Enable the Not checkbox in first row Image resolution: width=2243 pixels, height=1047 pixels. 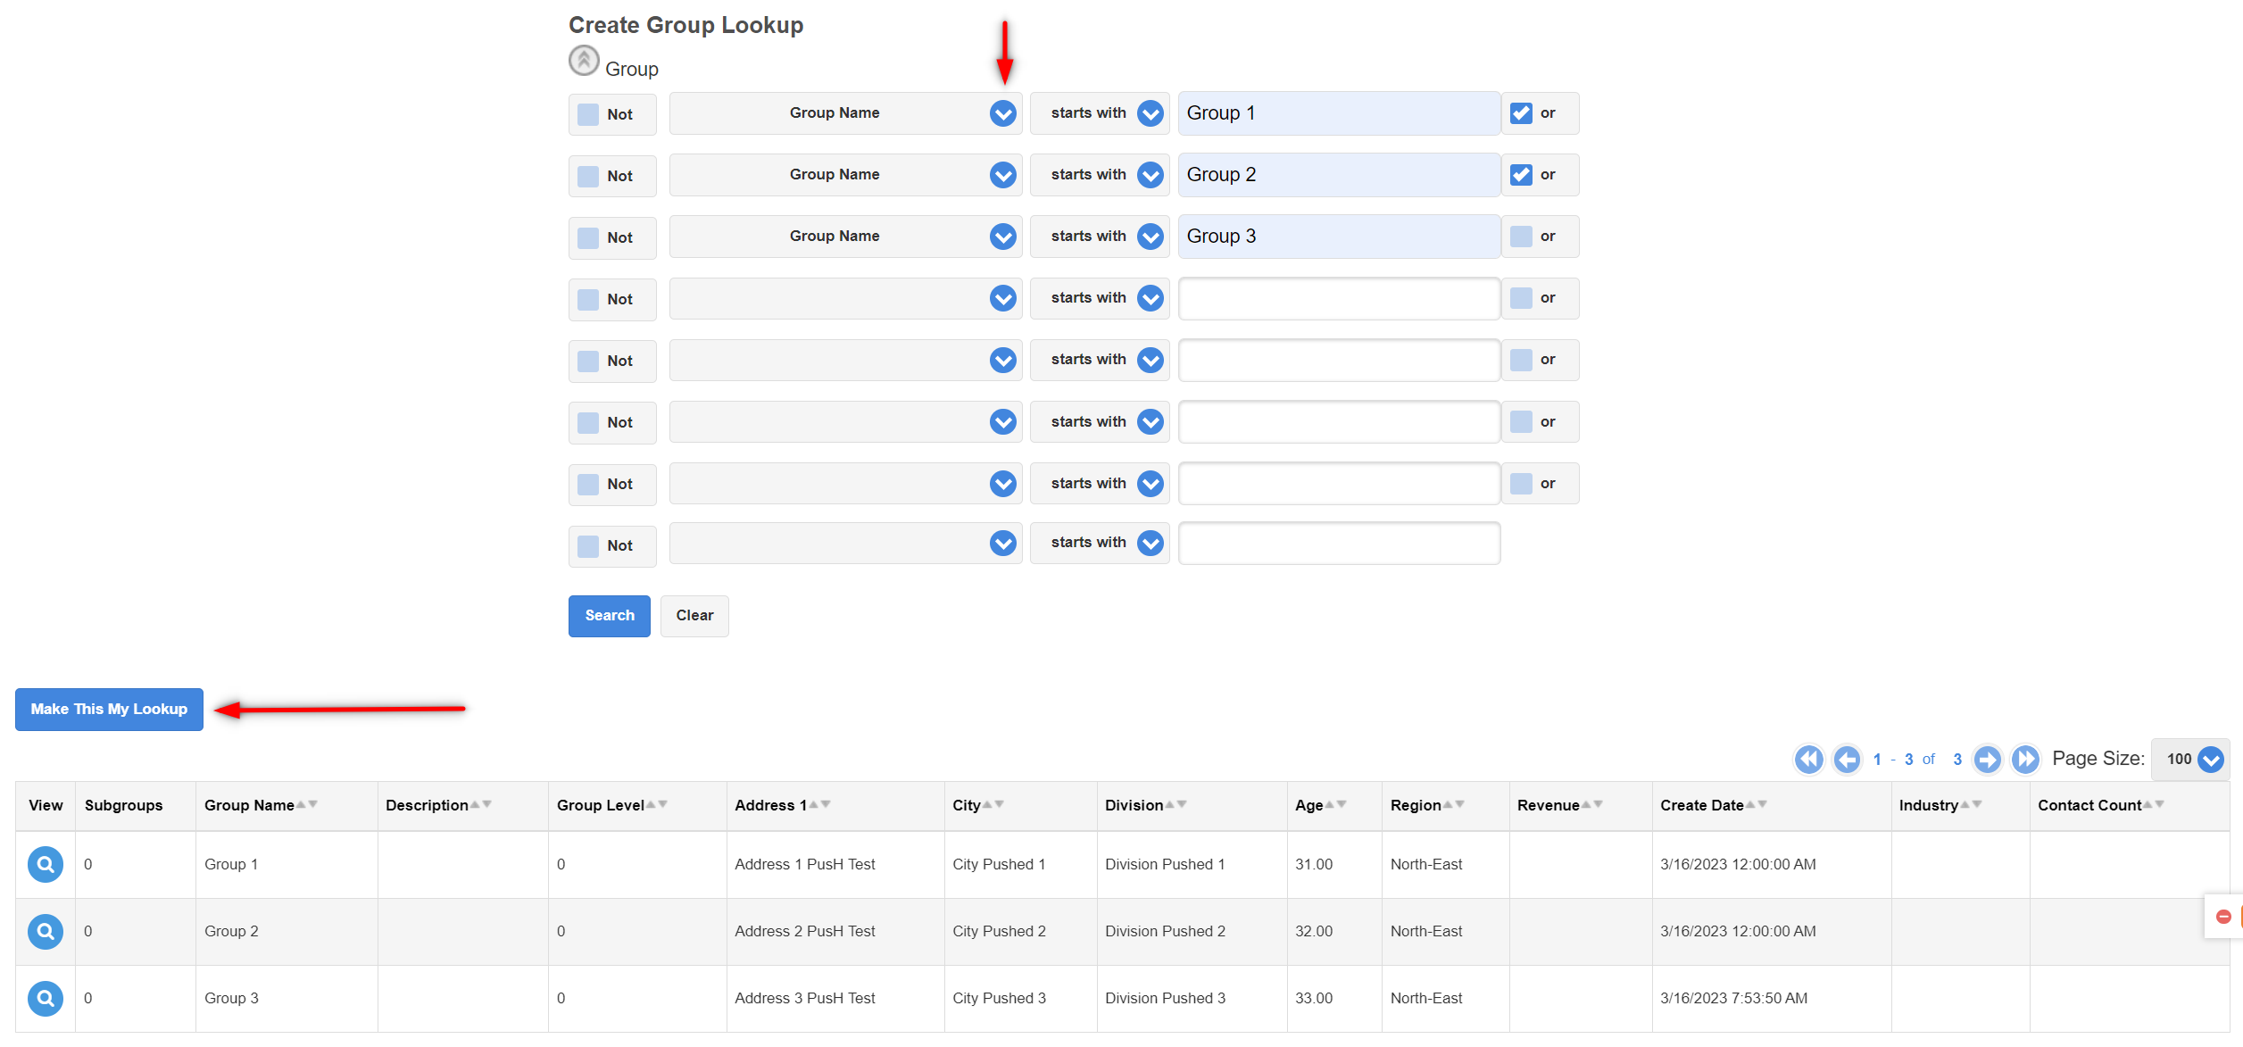[x=588, y=114]
